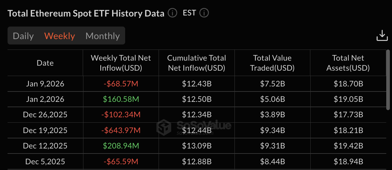Click the $18.70B net assets cell
Viewport: 392px width, 170px height.
(x=348, y=84)
